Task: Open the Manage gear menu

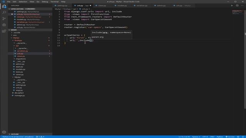Action: tap(4, 132)
